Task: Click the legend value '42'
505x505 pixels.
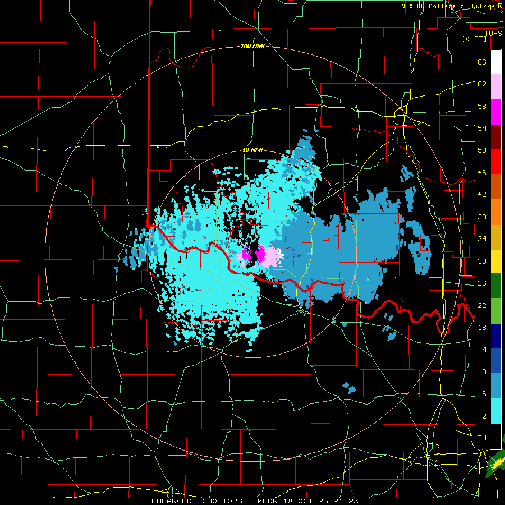Action: (x=482, y=195)
